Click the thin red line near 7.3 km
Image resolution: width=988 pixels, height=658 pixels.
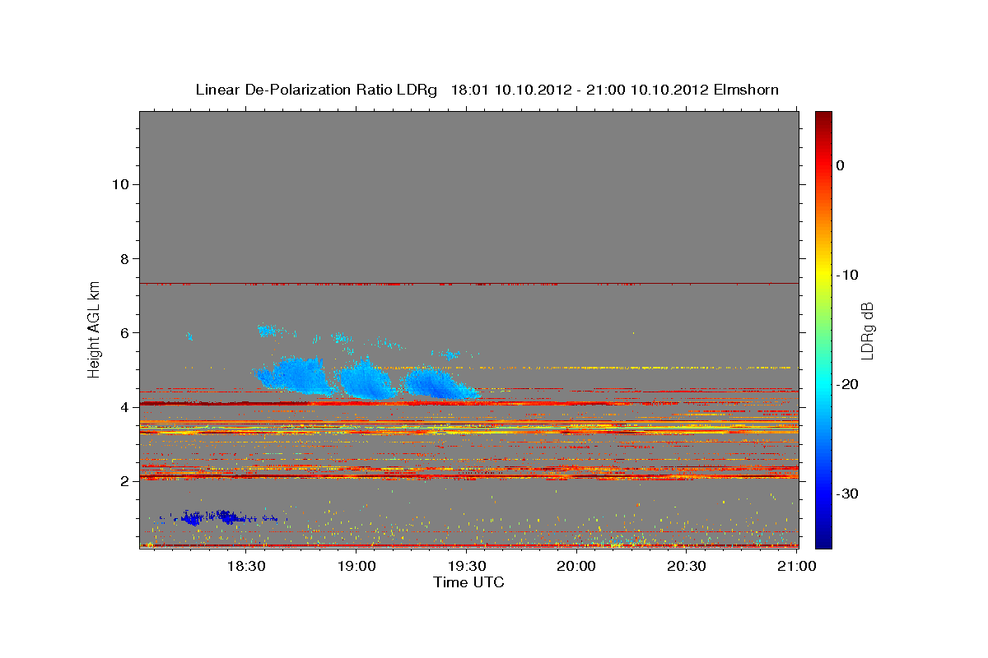[x=468, y=284]
